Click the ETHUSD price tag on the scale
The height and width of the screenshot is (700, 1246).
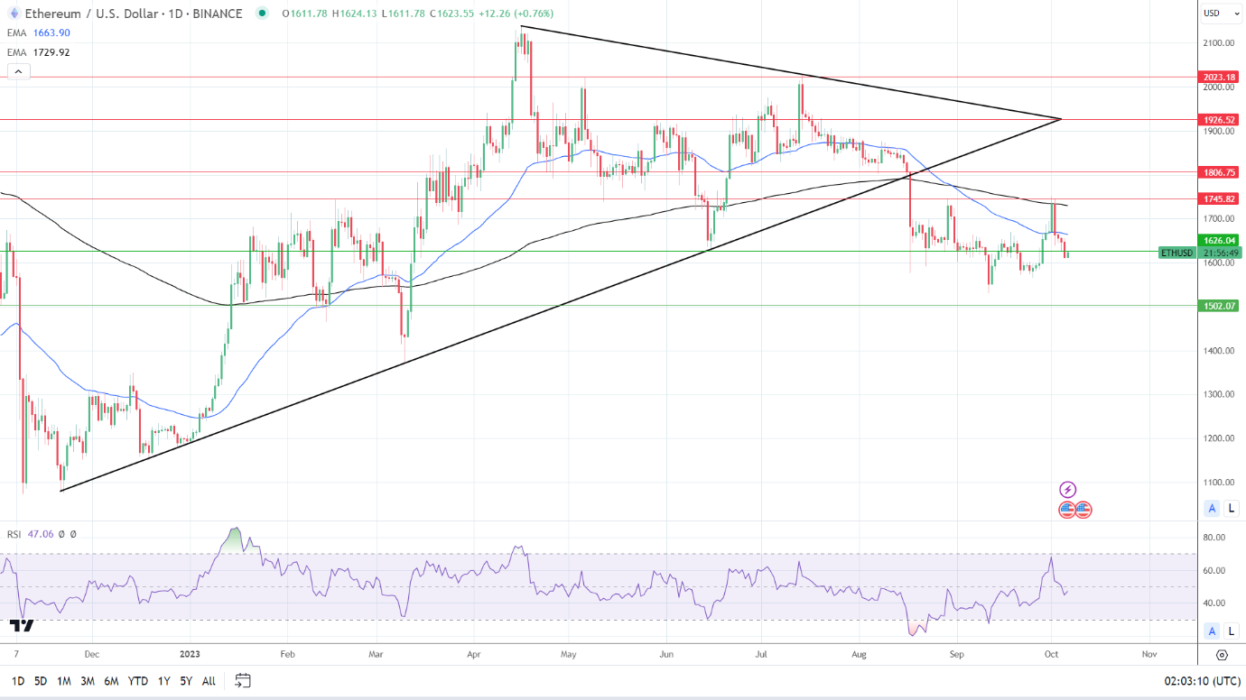(1176, 253)
